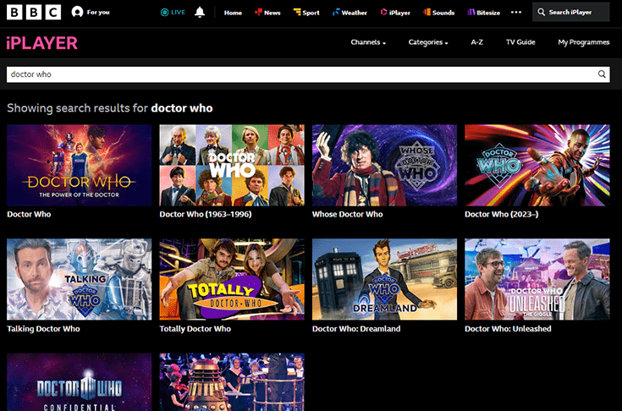Click the Doctor Who (2023–) title link
The width and height of the screenshot is (622, 411).
pos(501,214)
